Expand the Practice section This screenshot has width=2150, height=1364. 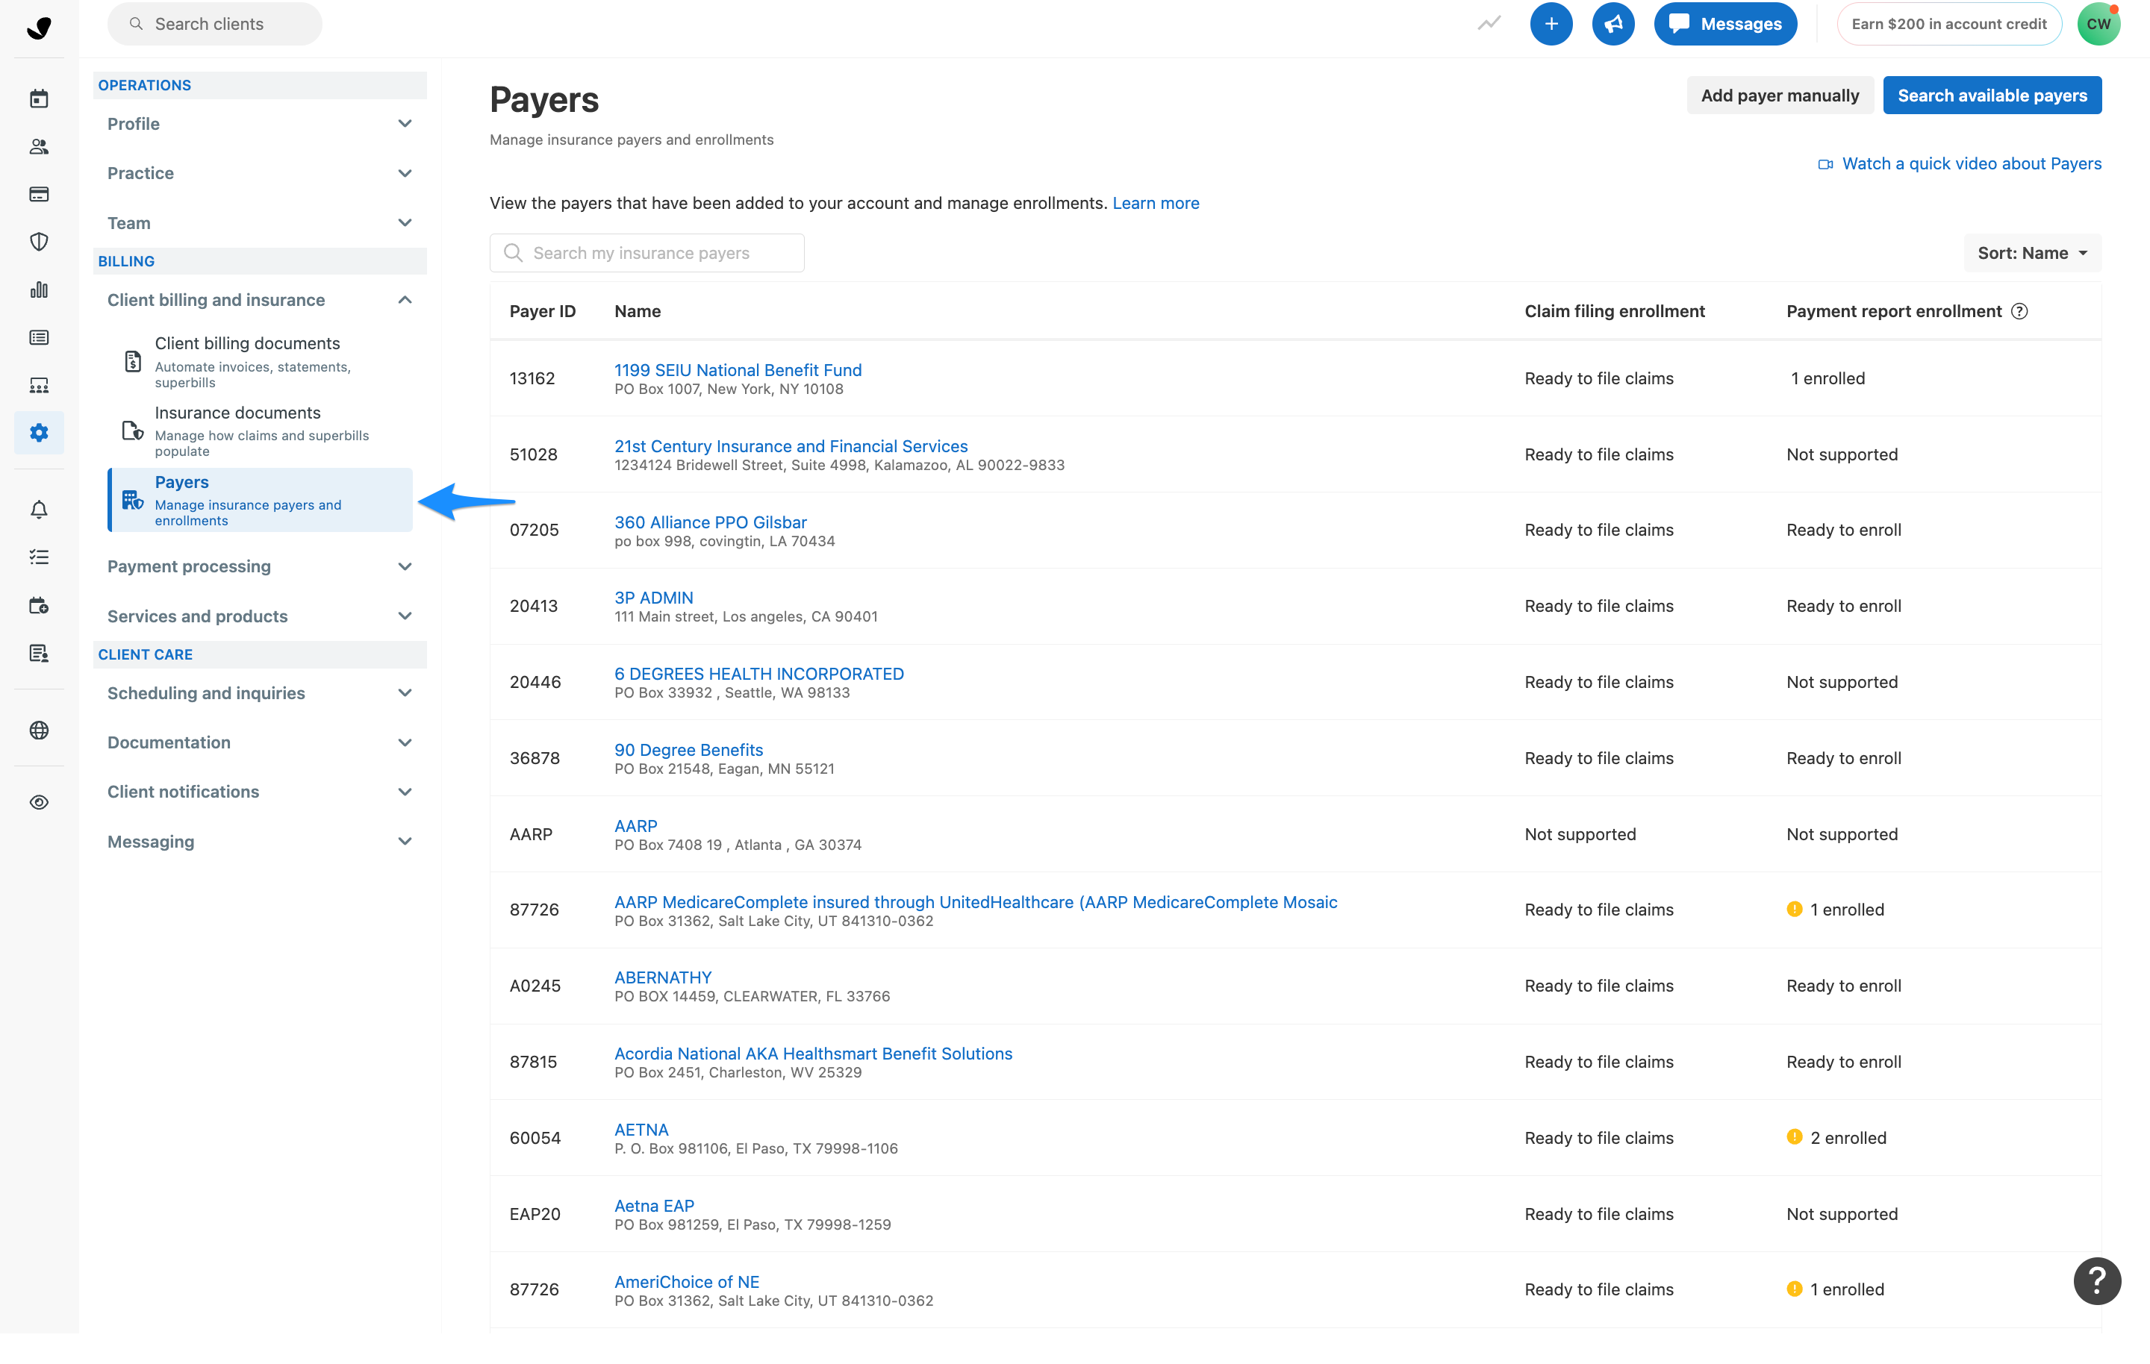pos(259,173)
